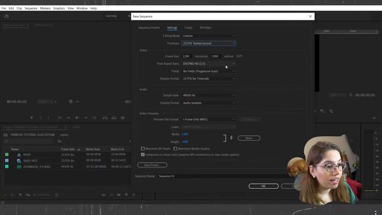This screenshot has width=382, height=215.
Task: Select the ZOOM0038 WAV audio file
Action: click(x=37, y=167)
